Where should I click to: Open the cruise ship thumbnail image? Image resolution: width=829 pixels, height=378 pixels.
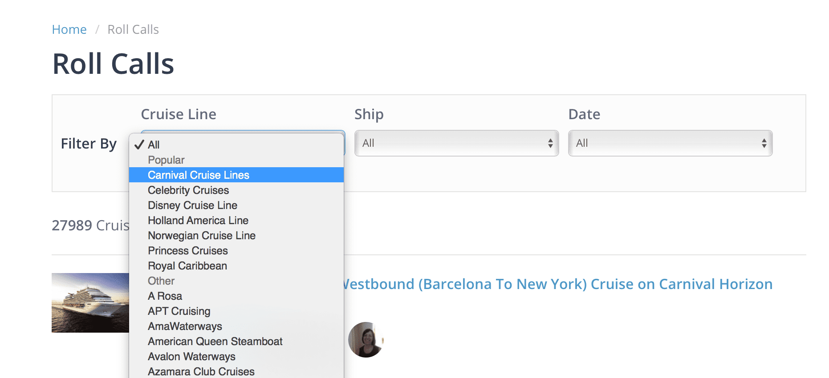(90, 303)
